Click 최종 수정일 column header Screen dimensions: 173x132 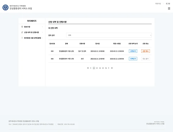pyautogui.click(x=117, y=44)
